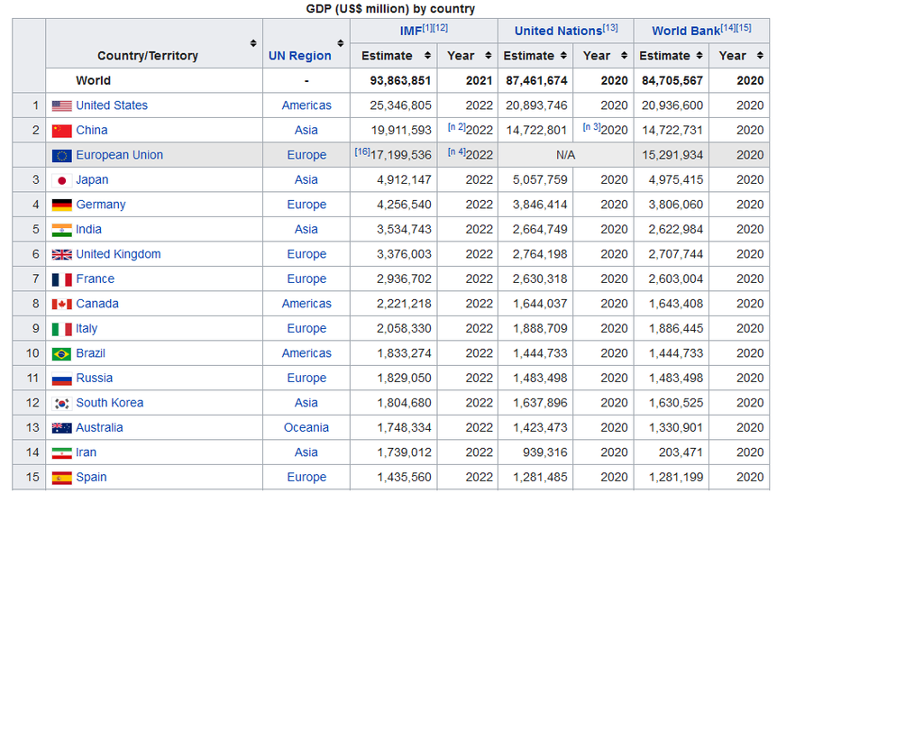
Task: Click the Australia flag icon
Action: (x=62, y=428)
